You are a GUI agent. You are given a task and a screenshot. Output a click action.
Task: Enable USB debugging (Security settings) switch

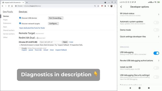(156, 77)
